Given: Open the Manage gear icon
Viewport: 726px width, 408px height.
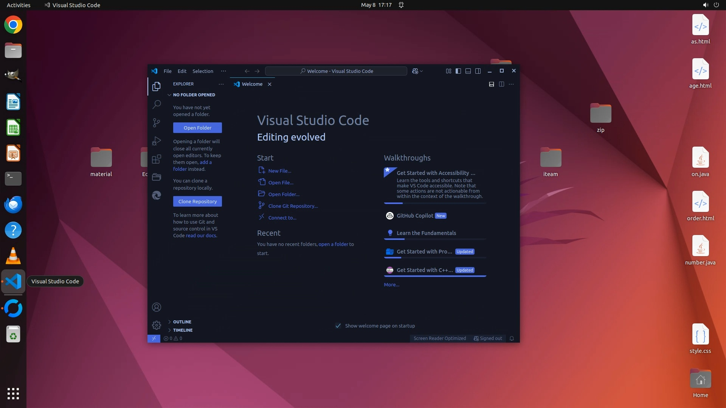Looking at the screenshot, I should click(x=157, y=325).
